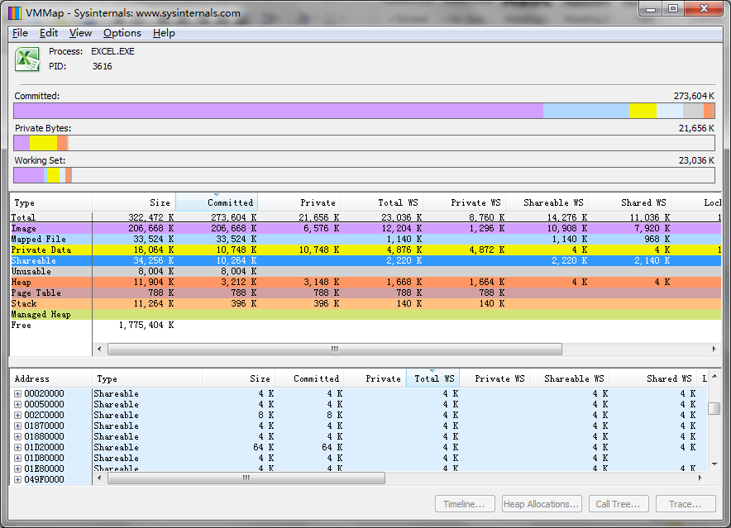
Task: Expand address 01D20000 row
Action: 17,447
